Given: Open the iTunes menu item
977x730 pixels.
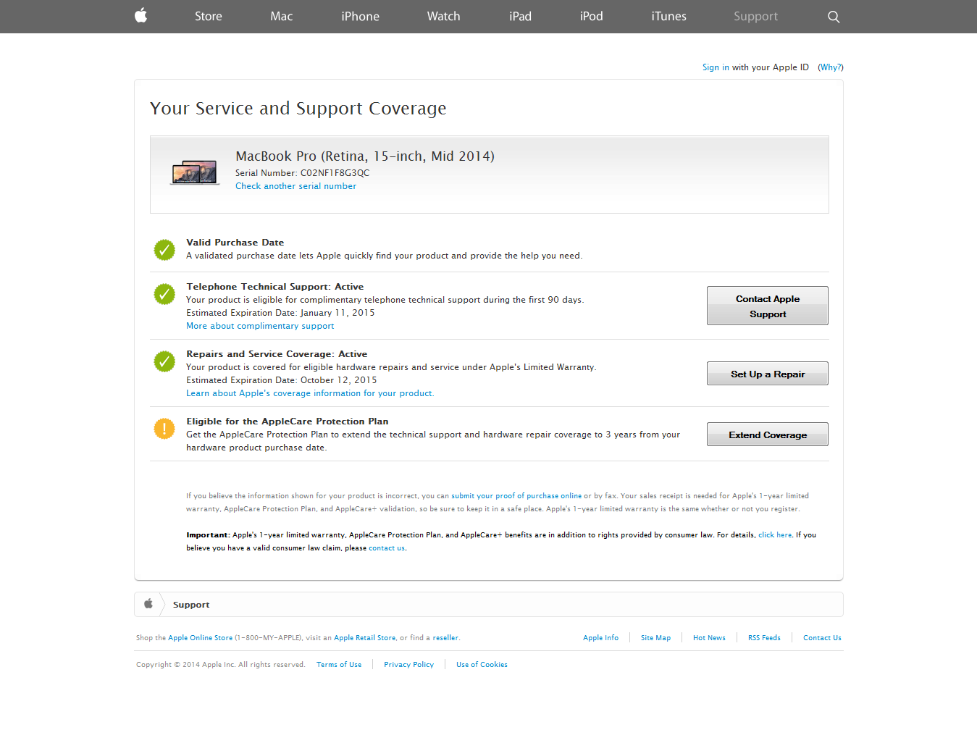Looking at the screenshot, I should pos(669,16).
